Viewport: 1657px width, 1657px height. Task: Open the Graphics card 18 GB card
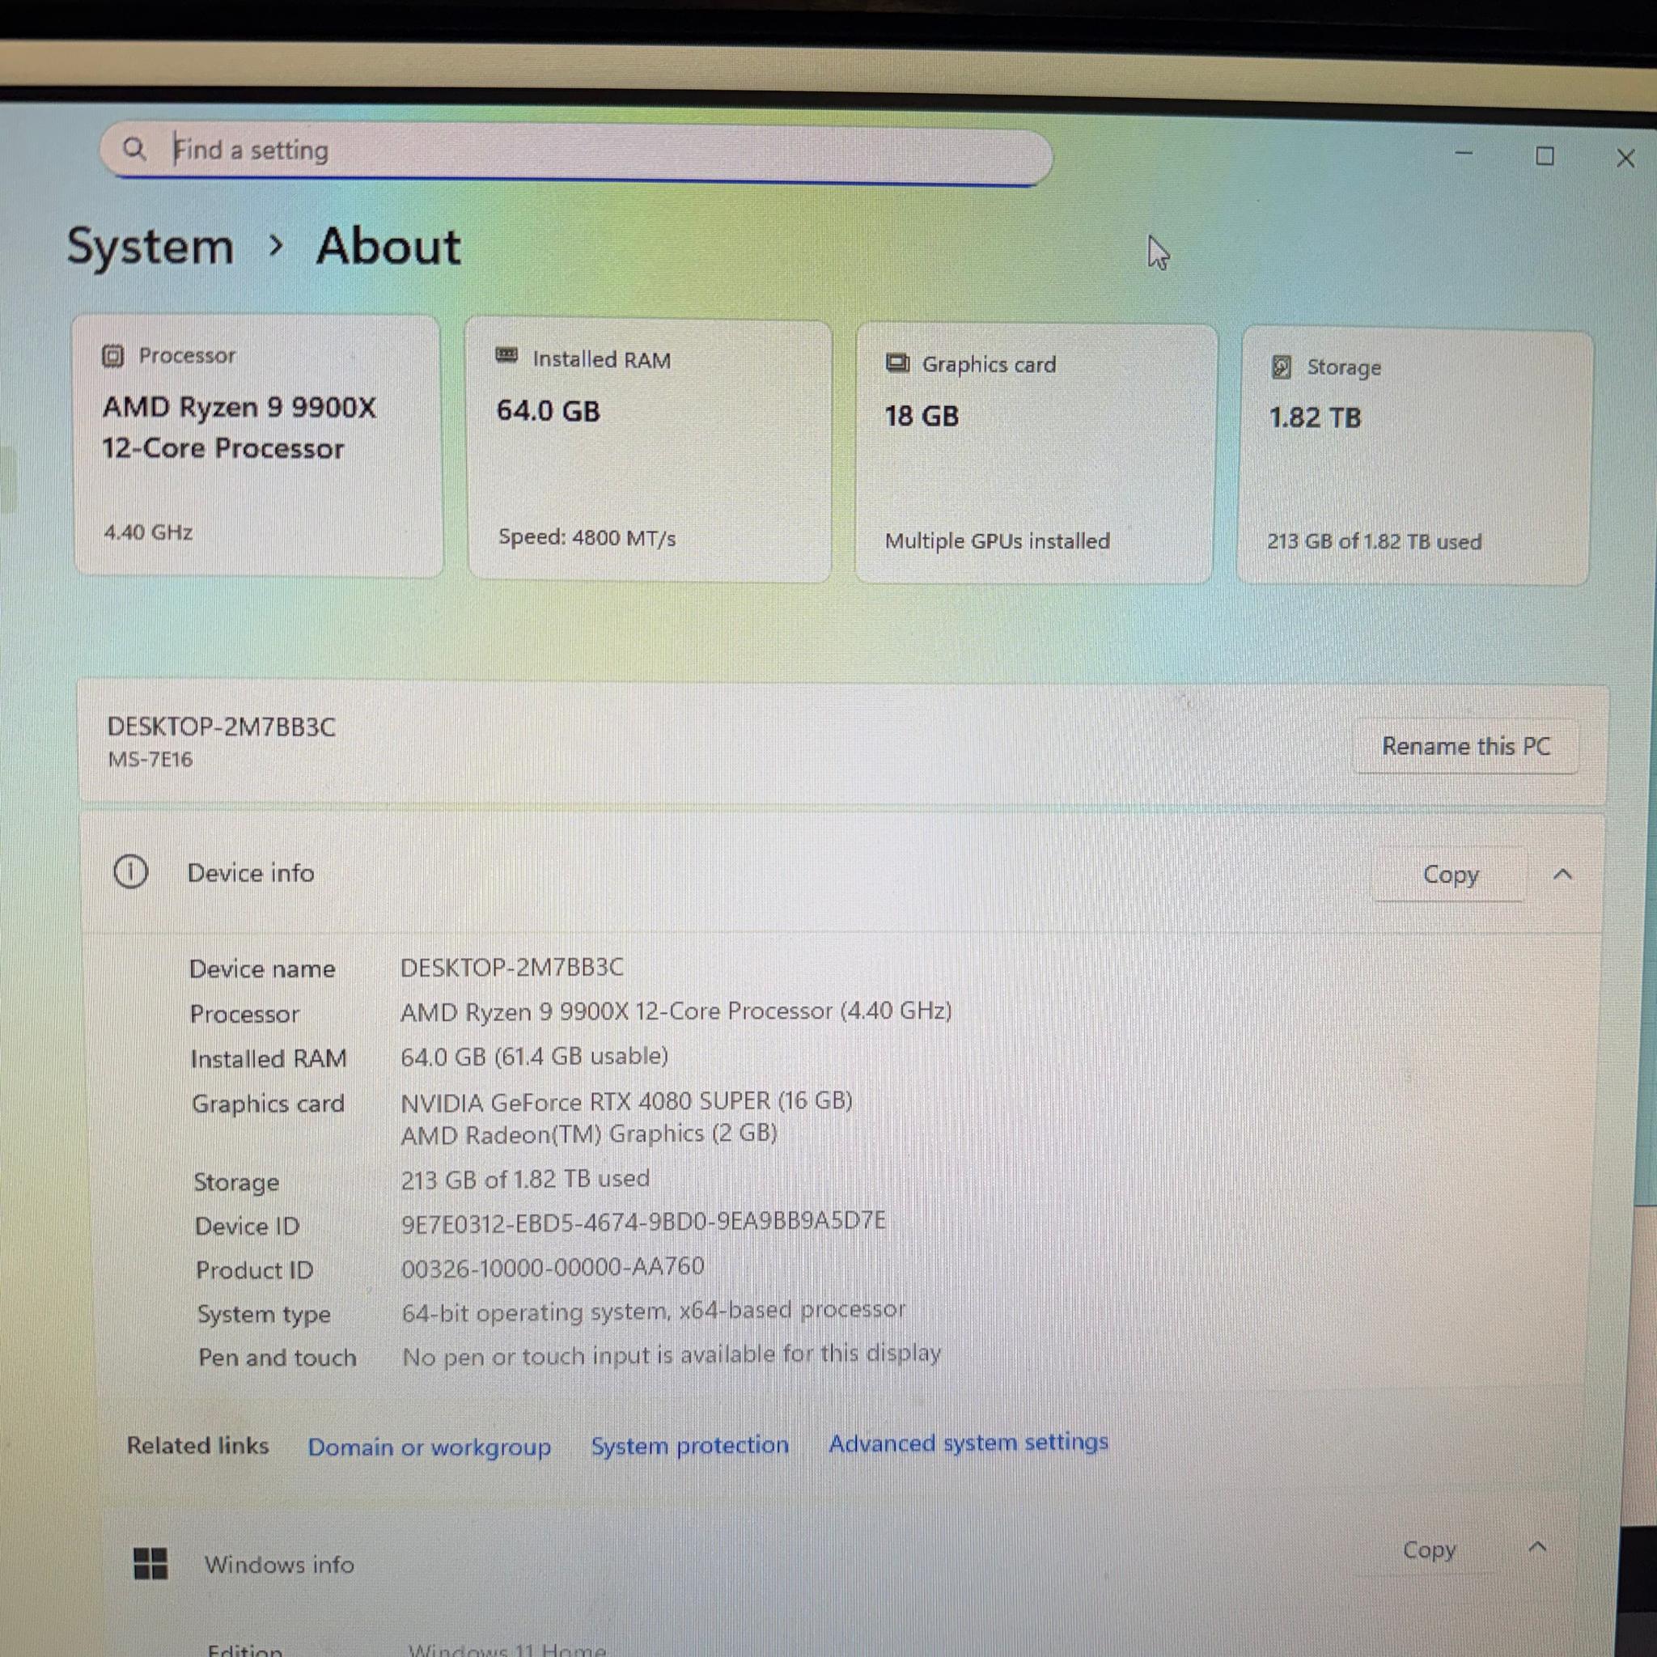click(x=1036, y=455)
